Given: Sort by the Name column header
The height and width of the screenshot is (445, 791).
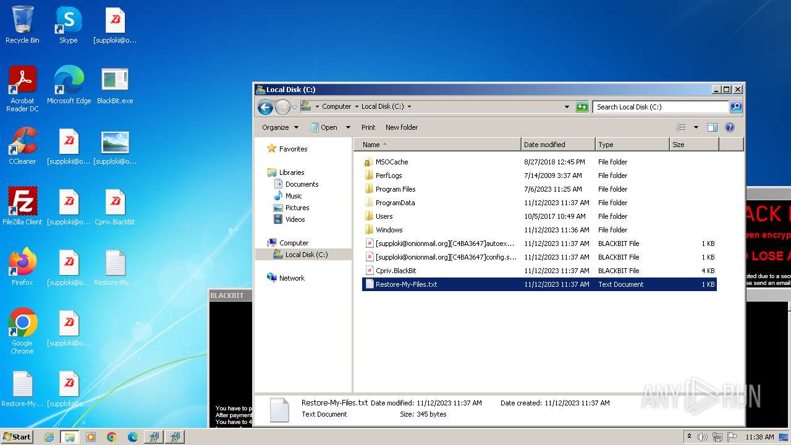Looking at the screenshot, I should pyautogui.click(x=437, y=145).
